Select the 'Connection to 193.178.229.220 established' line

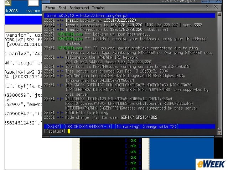tap(106, 30)
